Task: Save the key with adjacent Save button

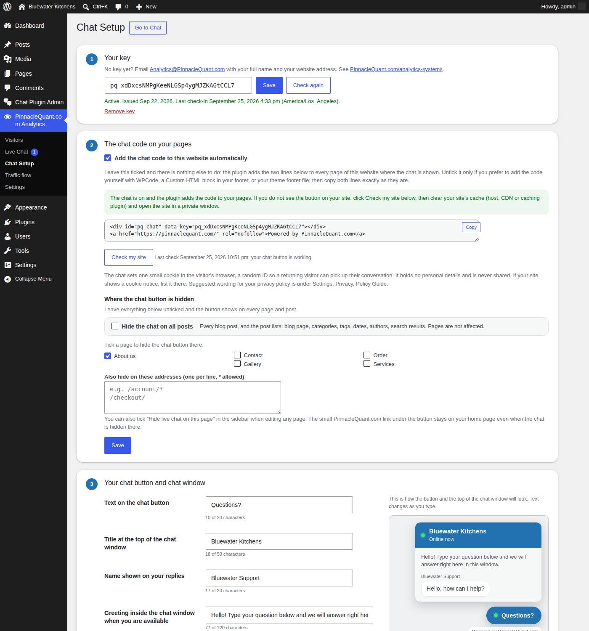Action: coord(269,85)
